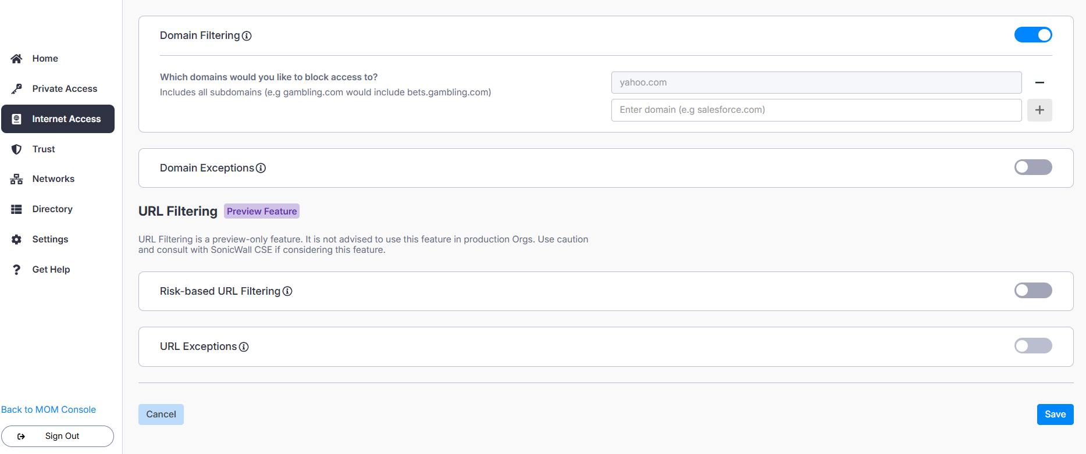1086x454 pixels.
Task: Click the Networks topology icon
Action: (x=16, y=179)
